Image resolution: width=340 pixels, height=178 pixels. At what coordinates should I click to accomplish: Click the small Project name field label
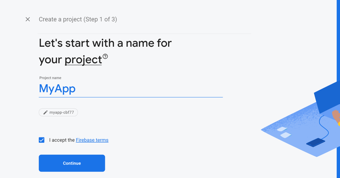(50, 78)
